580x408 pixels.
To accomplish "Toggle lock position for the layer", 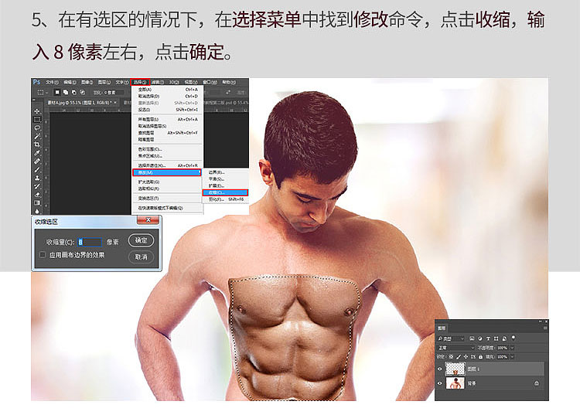I will 466,357.
